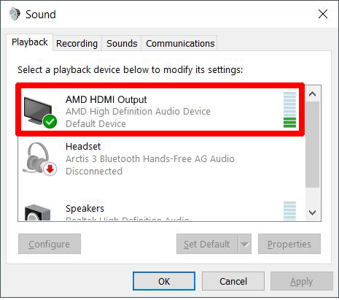Switch to the Sounds tab
Screen dimensions: 339x300
122,44
